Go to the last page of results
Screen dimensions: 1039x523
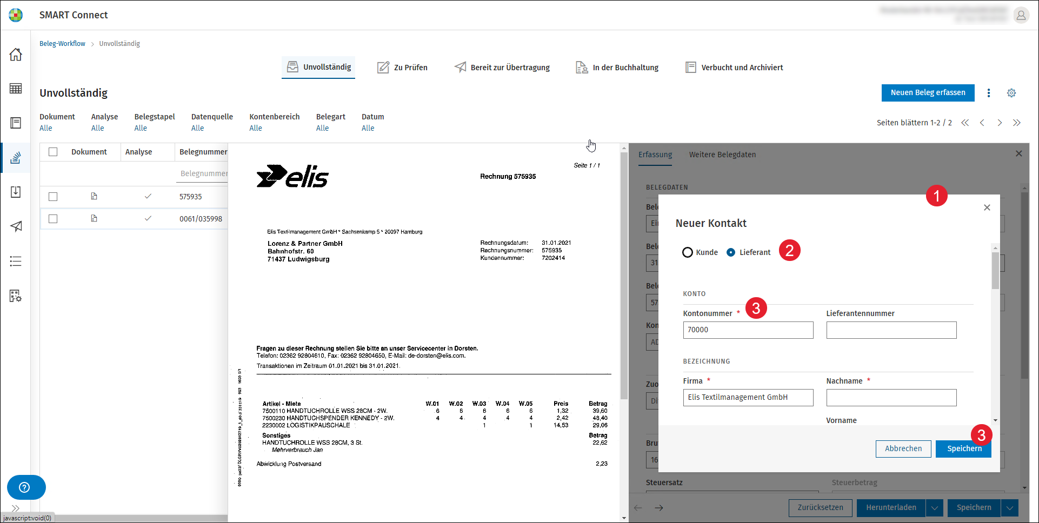coord(1017,123)
